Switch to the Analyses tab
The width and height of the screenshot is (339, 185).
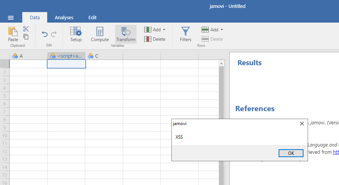64,17
